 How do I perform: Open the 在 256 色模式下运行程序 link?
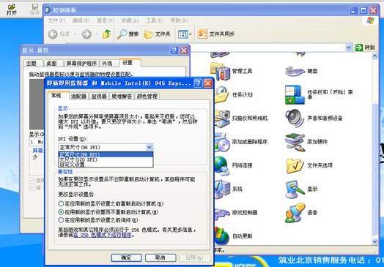click(x=103, y=236)
